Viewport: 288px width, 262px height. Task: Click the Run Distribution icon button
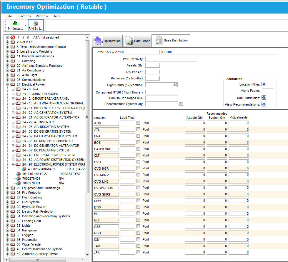pyautogui.click(x=264, y=98)
